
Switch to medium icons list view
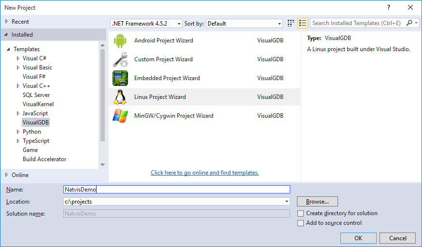tap(303, 23)
